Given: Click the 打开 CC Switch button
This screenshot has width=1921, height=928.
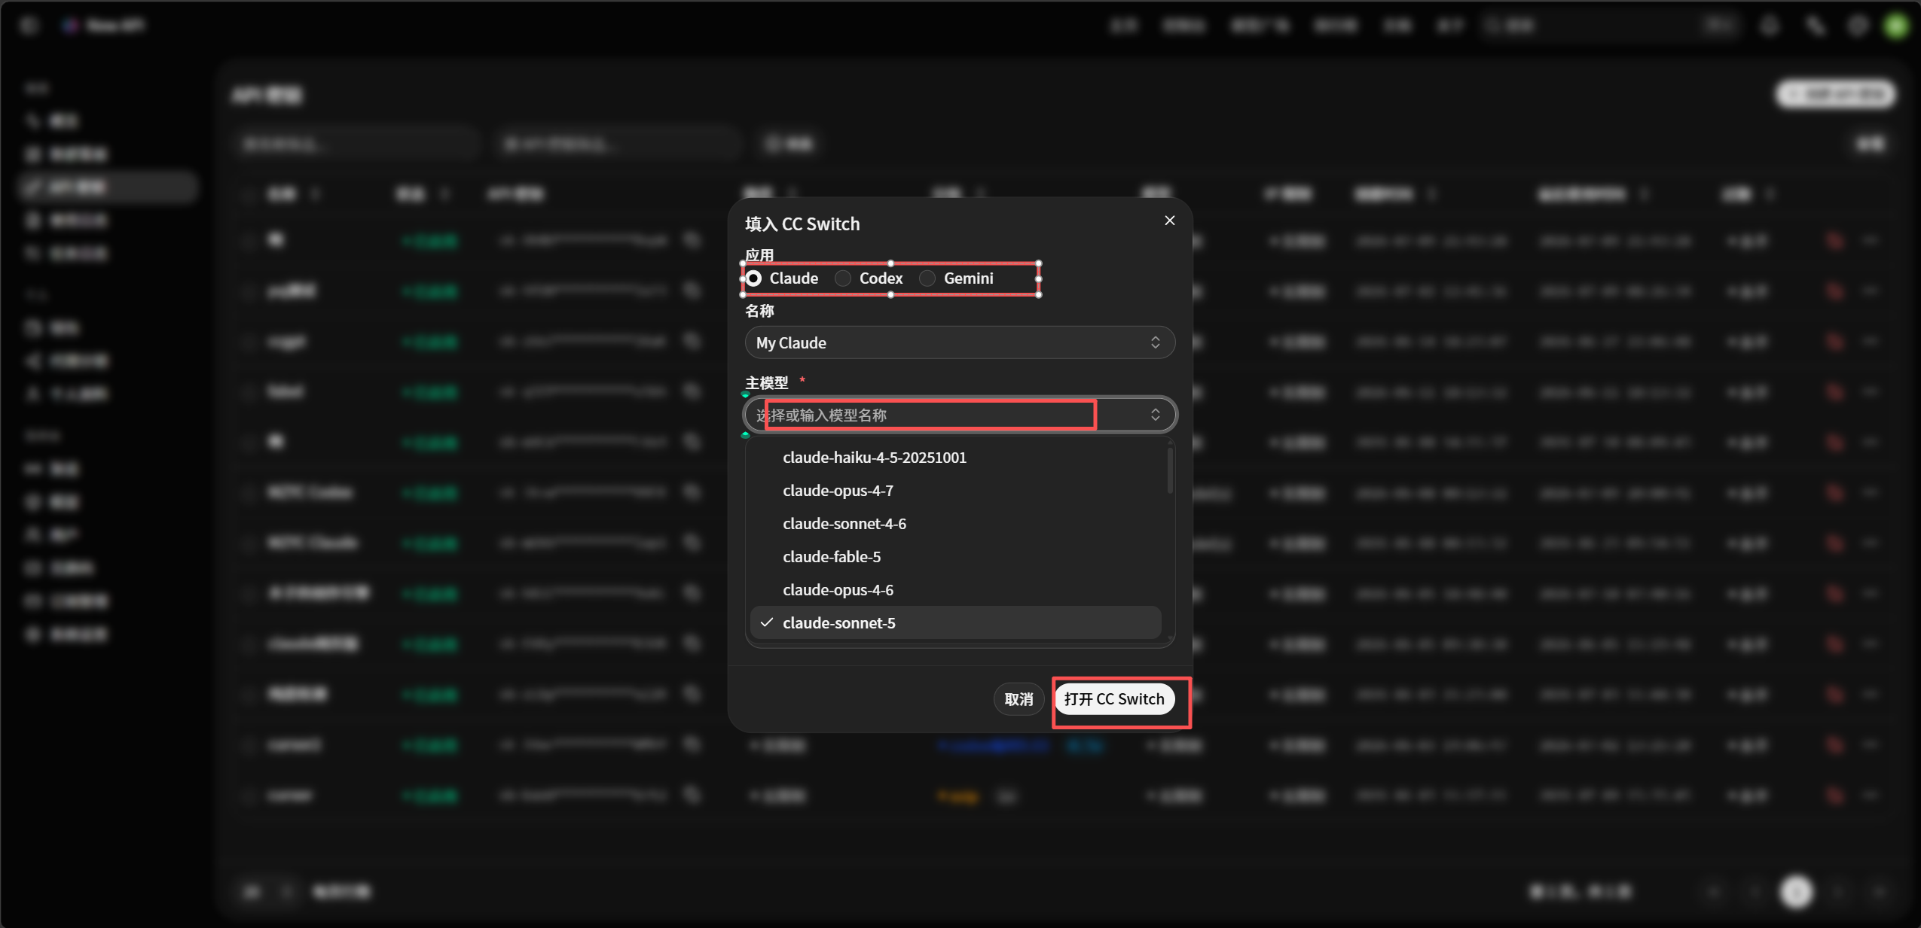Looking at the screenshot, I should (1114, 699).
